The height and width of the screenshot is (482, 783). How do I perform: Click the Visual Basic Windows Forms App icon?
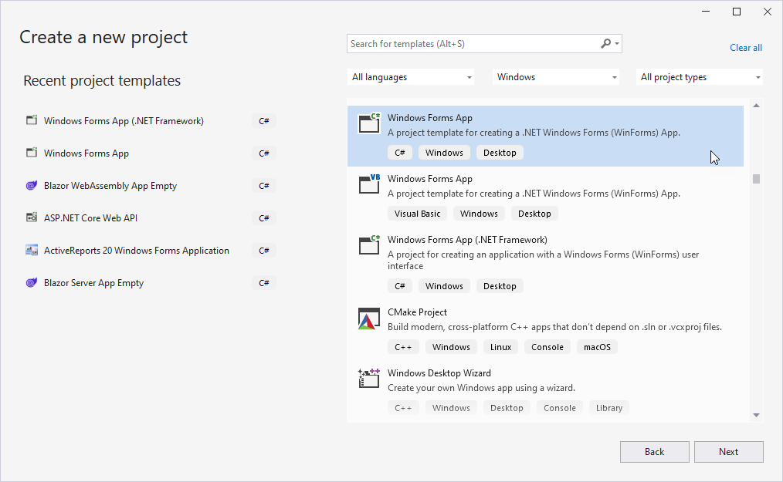pos(369,184)
